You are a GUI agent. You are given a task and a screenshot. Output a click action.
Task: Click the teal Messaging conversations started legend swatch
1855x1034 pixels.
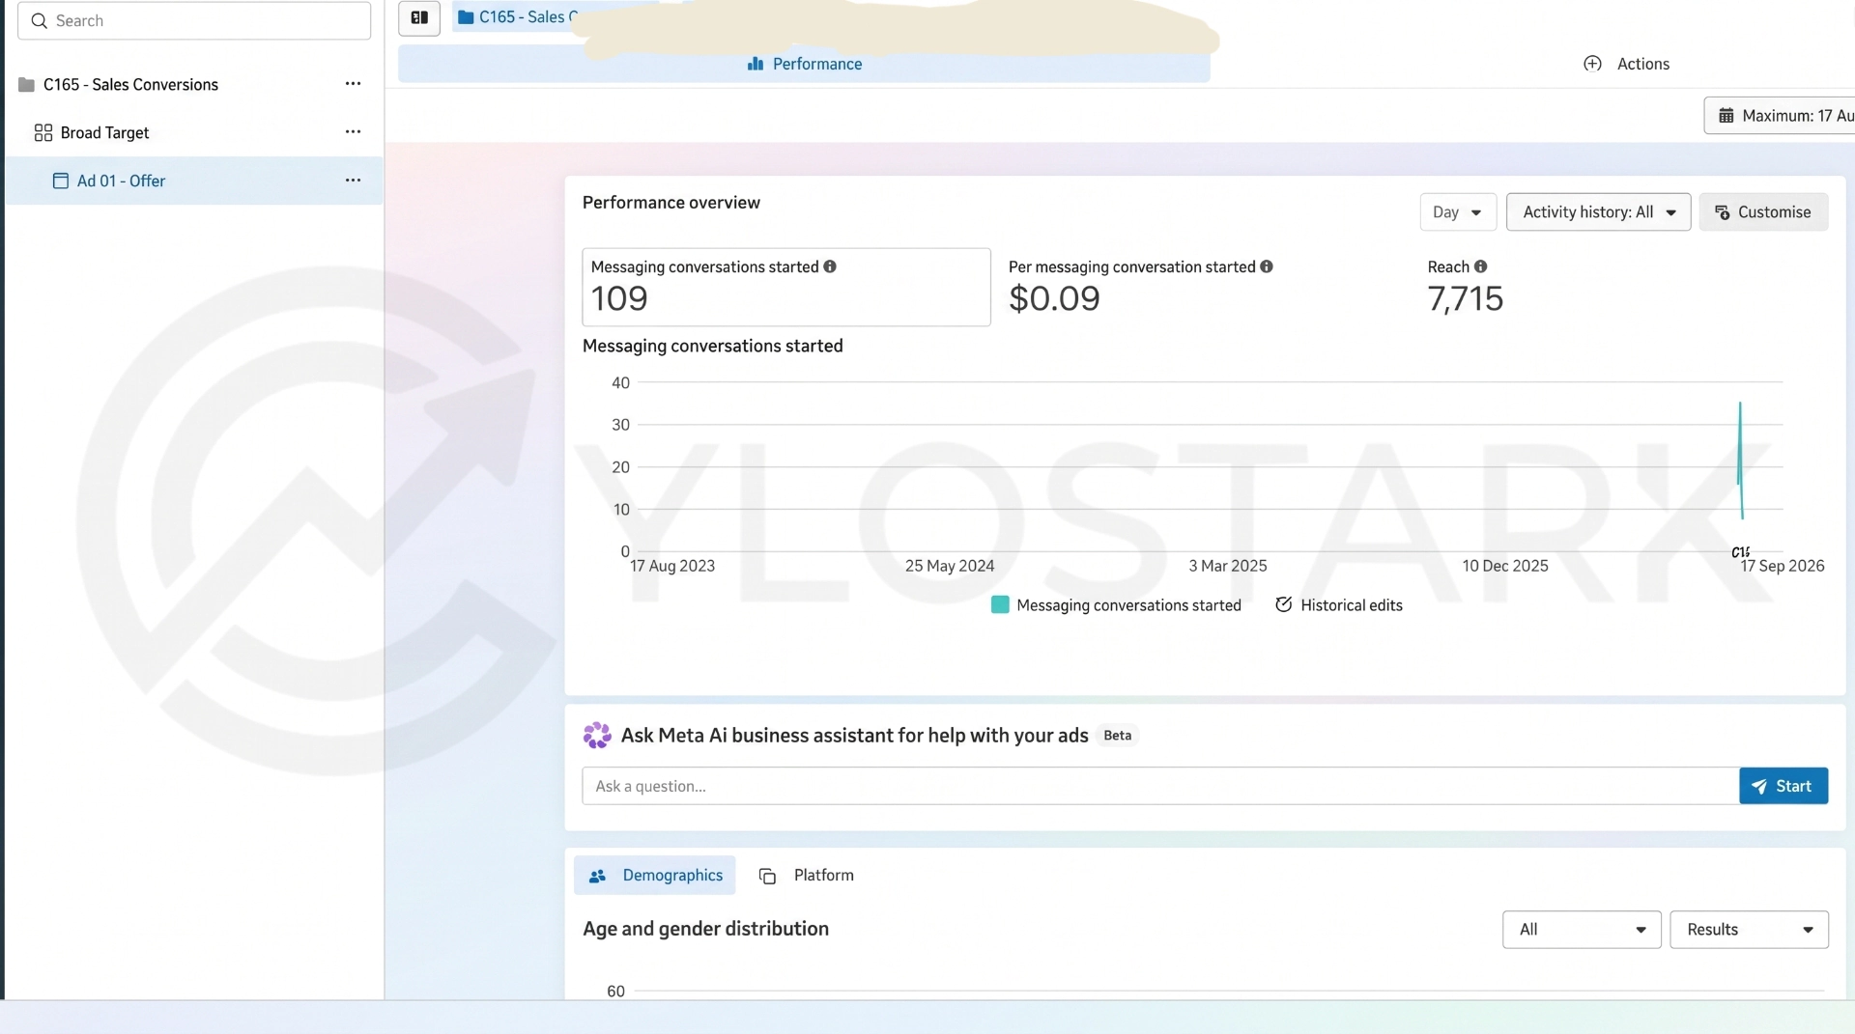pyautogui.click(x=1000, y=604)
